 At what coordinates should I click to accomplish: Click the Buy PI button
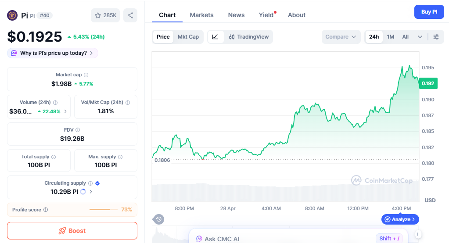pos(429,12)
